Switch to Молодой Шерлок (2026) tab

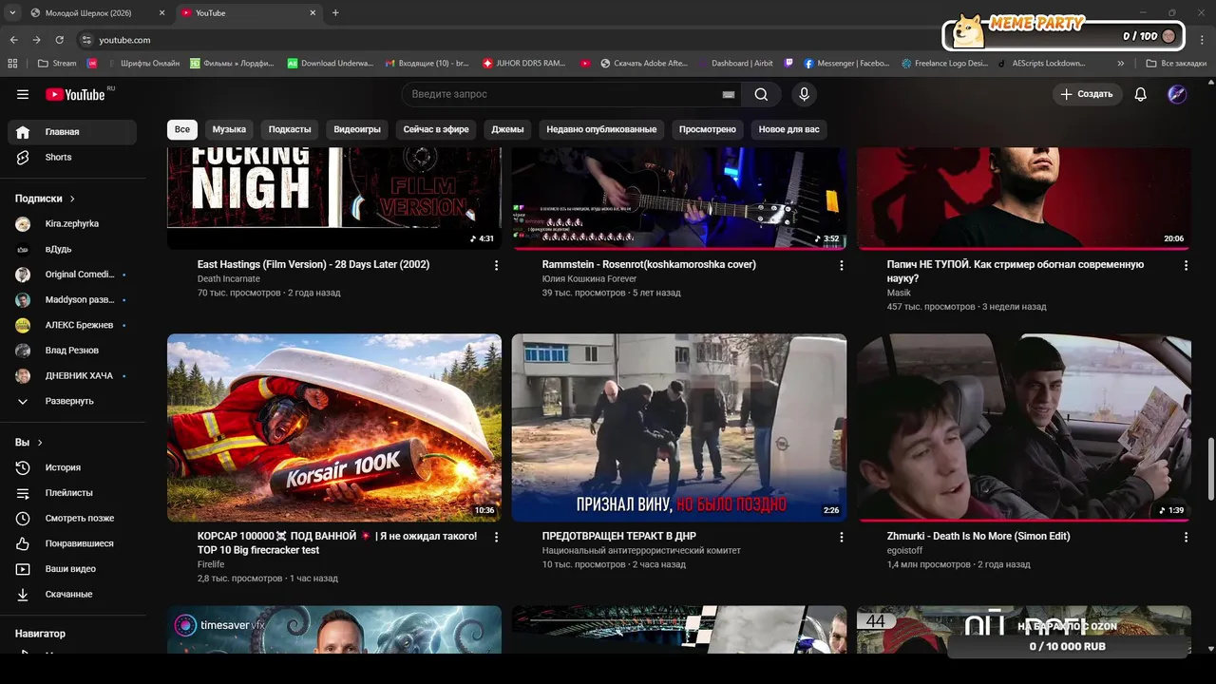click(95, 13)
